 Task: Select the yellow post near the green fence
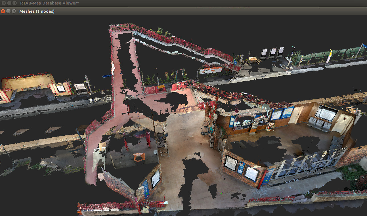(x=330, y=56)
